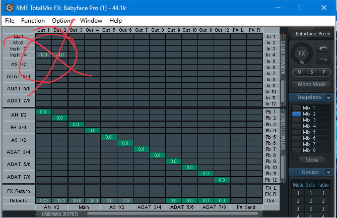Toggle Solo group 2

[311, 201]
